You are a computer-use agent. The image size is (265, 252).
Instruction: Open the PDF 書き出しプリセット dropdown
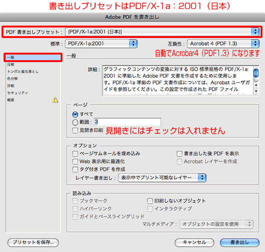162,32
